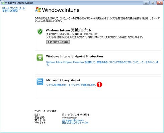Image resolution: width=164 pixels, height=133 pixels.
Task: Click the Microsoft Easy Assist heading
Action: (63, 80)
